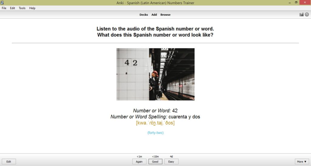Image resolution: width=311 pixels, height=166 pixels.
Task: Answer the card with Easy
Action: [x=171, y=162]
